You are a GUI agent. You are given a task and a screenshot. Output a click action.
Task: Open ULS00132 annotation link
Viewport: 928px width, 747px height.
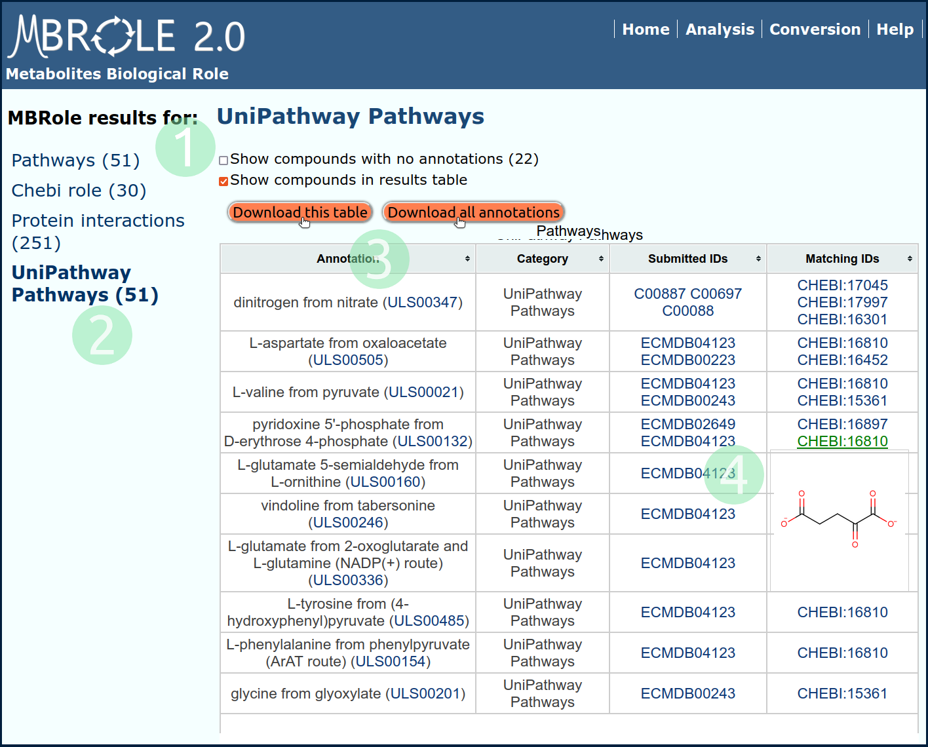tap(433, 441)
